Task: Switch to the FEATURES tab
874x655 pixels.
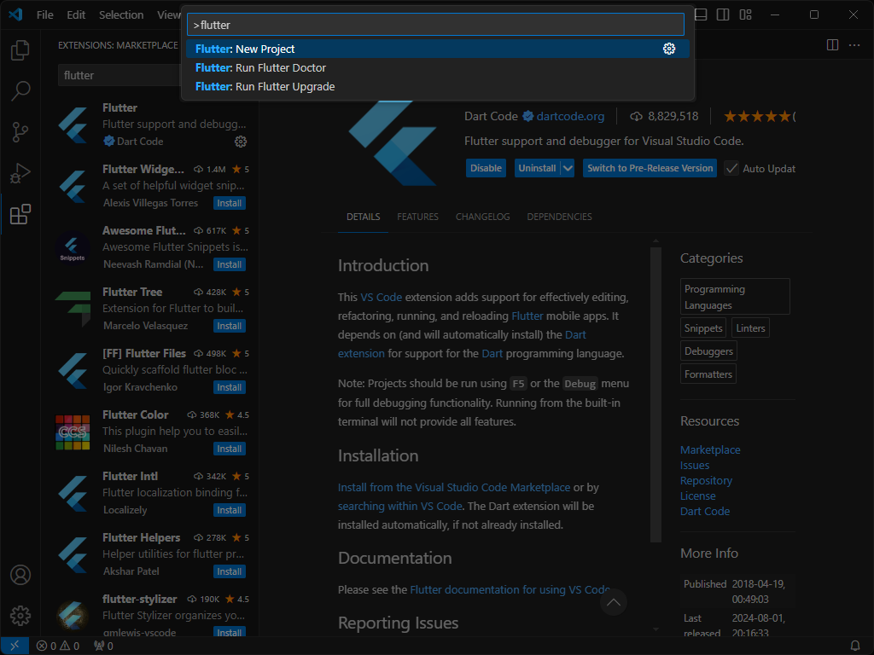Action: pyautogui.click(x=417, y=217)
